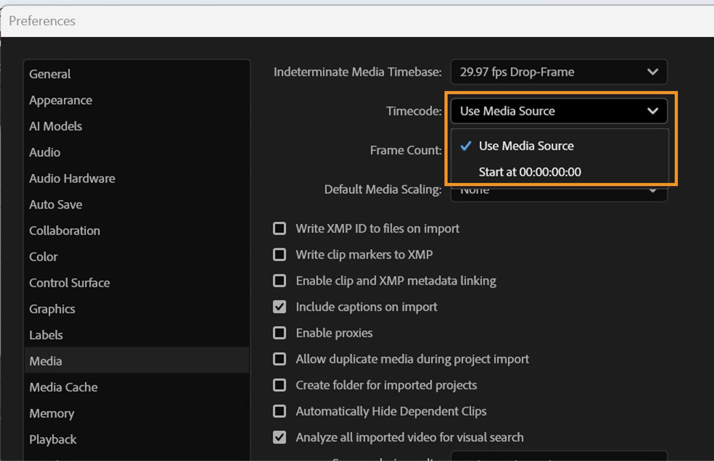
Task: Open the Audio Hardware preferences section
Action: click(71, 179)
